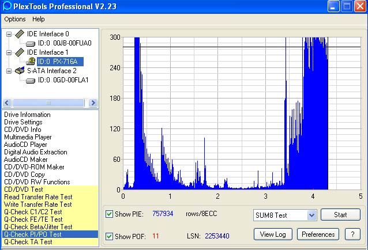This screenshot has width=368, height=250.
Task: Select Read Transfer Rate Test
Action: pyautogui.click(x=50, y=197)
